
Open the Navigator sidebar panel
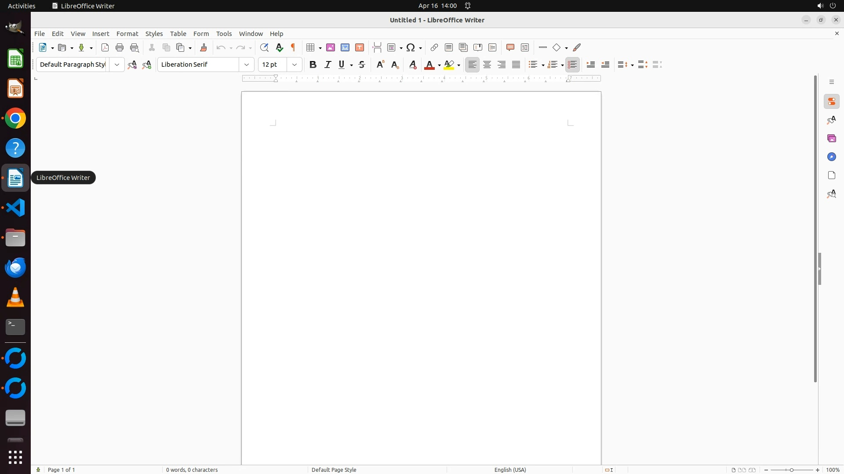pyautogui.click(x=831, y=157)
